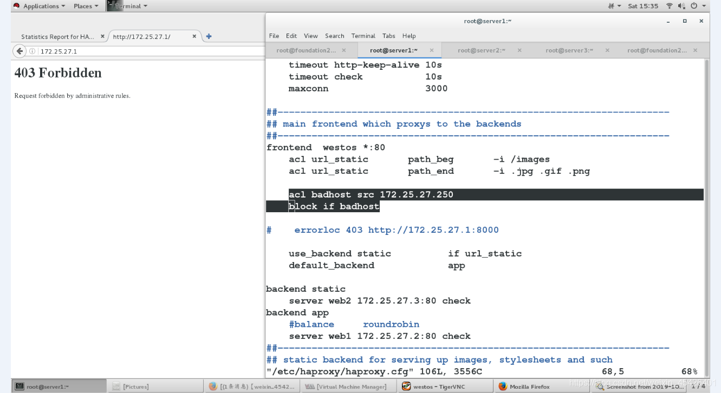Open the terminal File menu
721x393 pixels.
pyautogui.click(x=274, y=36)
